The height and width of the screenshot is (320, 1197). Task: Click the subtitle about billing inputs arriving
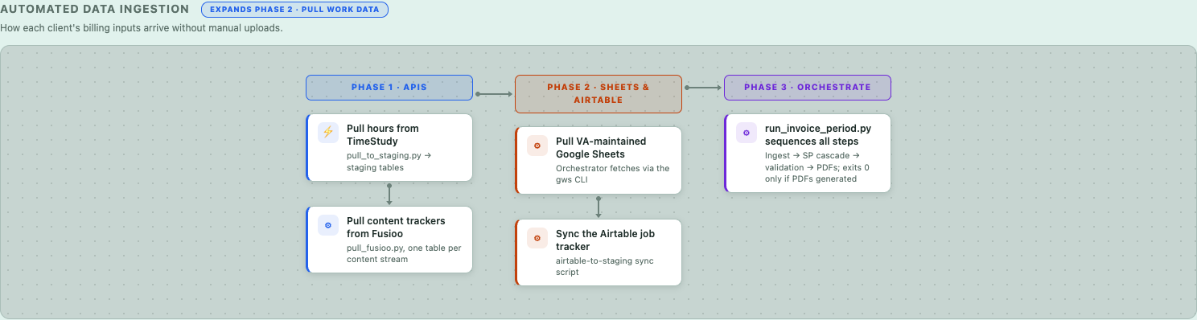point(142,28)
